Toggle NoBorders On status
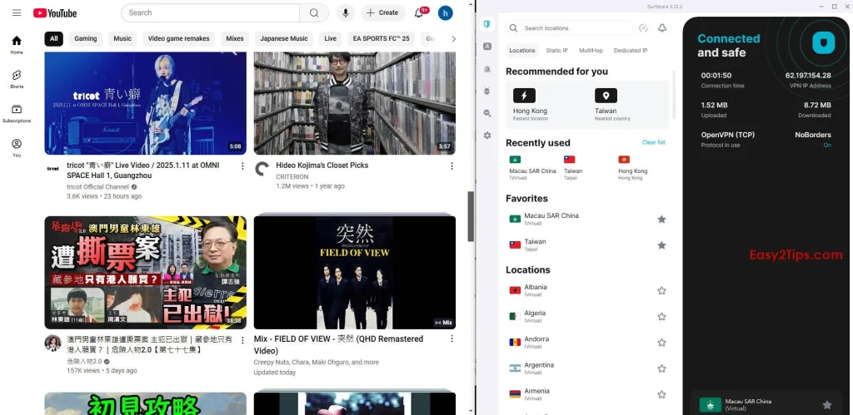The image size is (853, 415). coord(827,145)
